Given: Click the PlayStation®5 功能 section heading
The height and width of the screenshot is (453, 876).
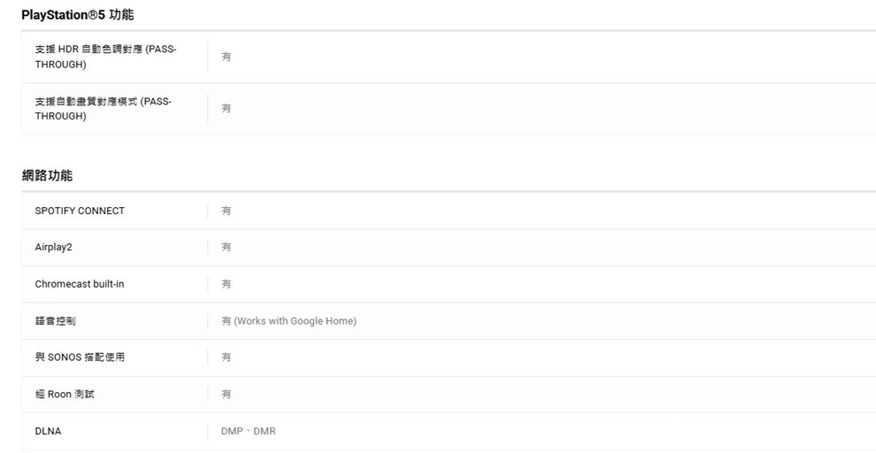Looking at the screenshot, I should tap(77, 14).
